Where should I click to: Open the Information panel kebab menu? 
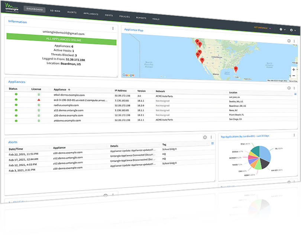coord(113,28)
